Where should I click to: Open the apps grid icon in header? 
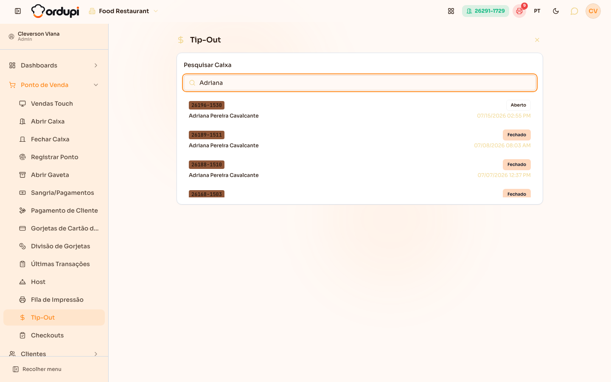451,11
